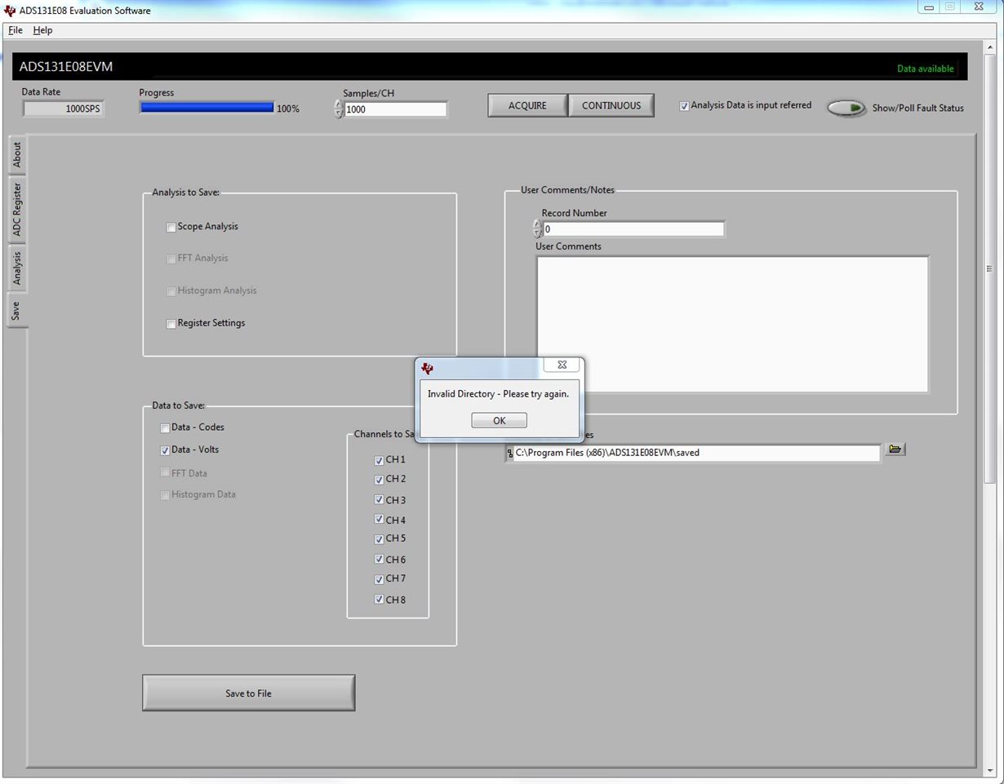Click the green Data available status text
The width and height of the screenshot is (1004, 784).
925,69
